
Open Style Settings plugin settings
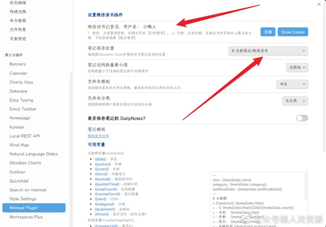(x=23, y=199)
